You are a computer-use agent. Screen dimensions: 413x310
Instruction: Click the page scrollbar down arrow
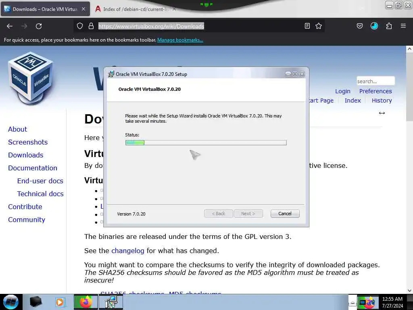[x=409, y=291]
